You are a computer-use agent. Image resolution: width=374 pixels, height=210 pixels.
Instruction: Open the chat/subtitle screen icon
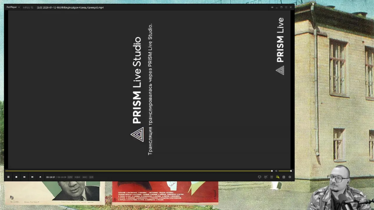(259, 177)
